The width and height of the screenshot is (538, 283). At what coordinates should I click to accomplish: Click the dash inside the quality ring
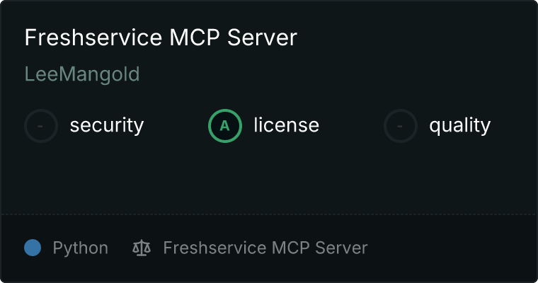point(400,126)
